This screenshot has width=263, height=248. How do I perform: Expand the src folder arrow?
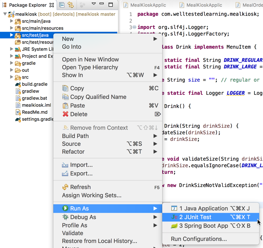pos(12,77)
